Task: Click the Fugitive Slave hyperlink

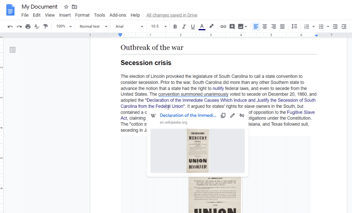Action: (301, 112)
